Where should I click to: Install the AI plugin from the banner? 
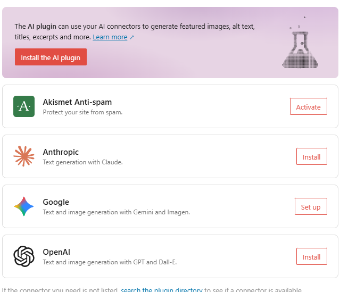[51, 57]
